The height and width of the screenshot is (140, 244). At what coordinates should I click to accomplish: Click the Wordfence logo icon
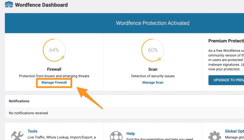point(9,5)
